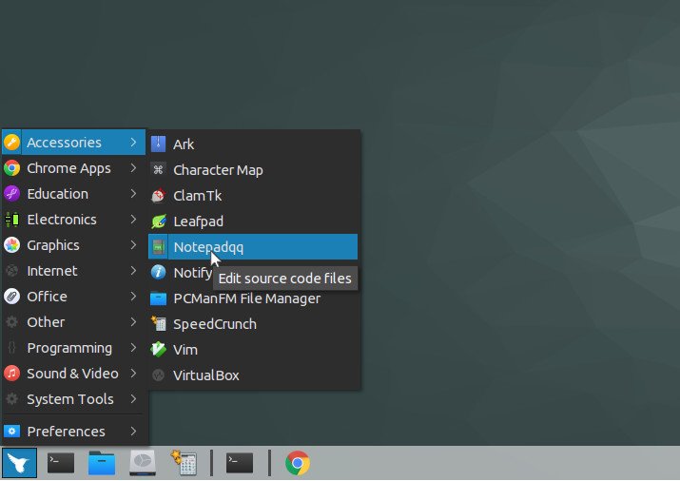The height and width of the screenshot is (481, 680).
Task: Click the Notepadqq icon
Action: click(x=158, y=247)
